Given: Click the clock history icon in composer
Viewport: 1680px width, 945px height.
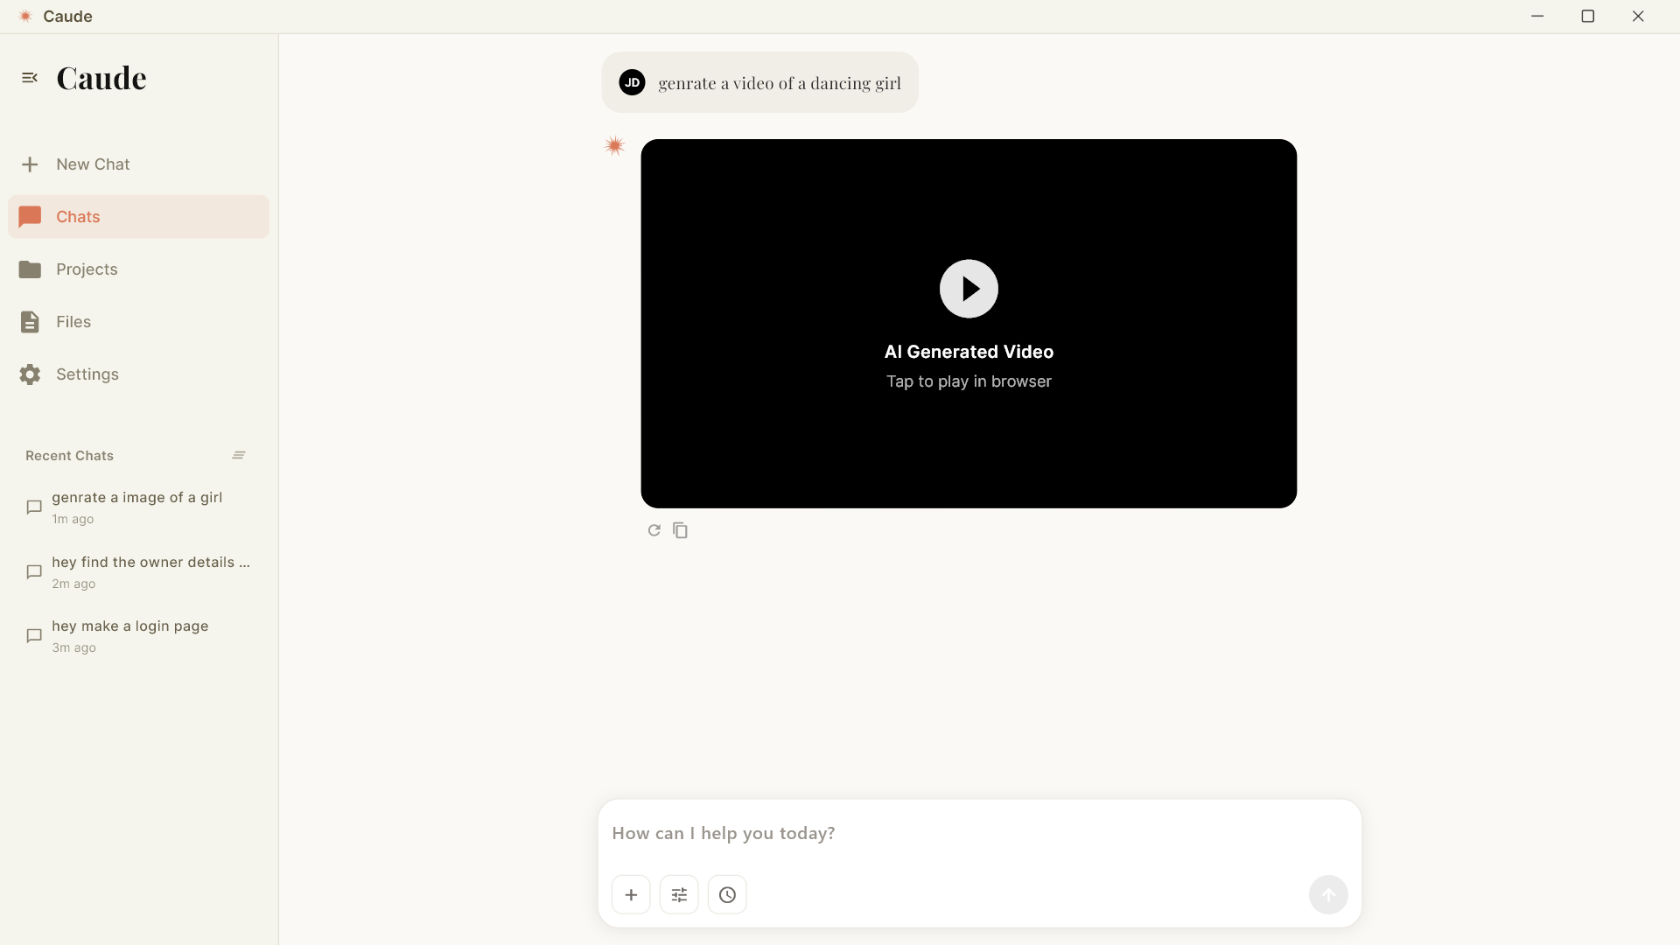Looking at the screenshot, I should [727, 894].
